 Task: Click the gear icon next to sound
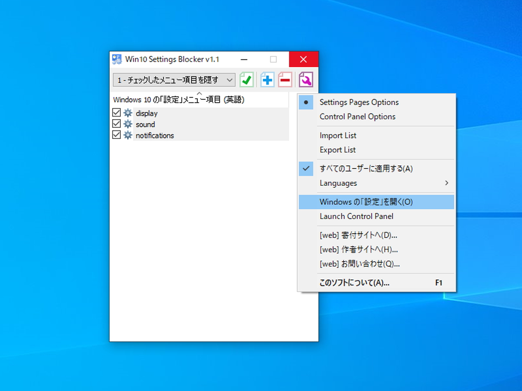[127, 124]
